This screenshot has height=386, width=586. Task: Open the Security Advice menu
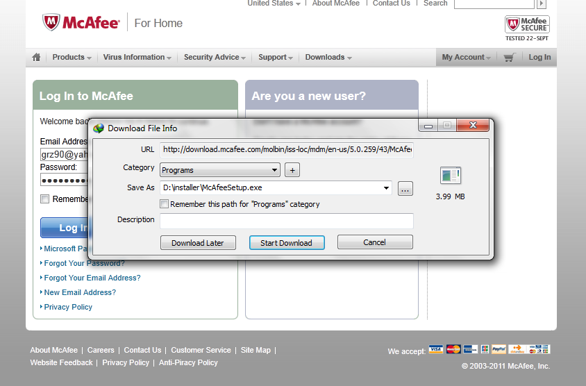point(215,57)
